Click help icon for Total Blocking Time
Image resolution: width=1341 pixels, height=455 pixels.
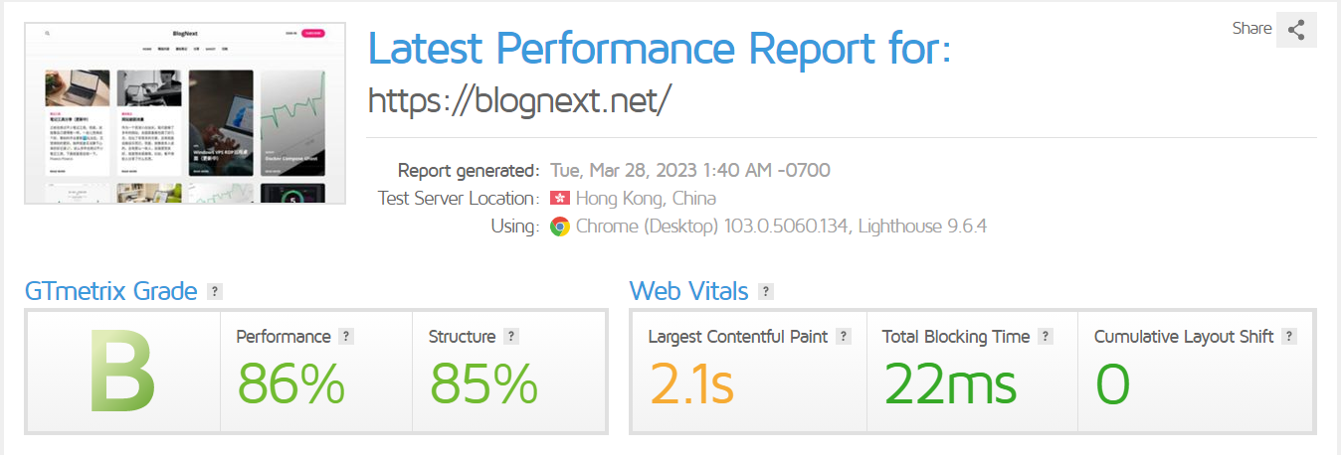(1046, 337)
